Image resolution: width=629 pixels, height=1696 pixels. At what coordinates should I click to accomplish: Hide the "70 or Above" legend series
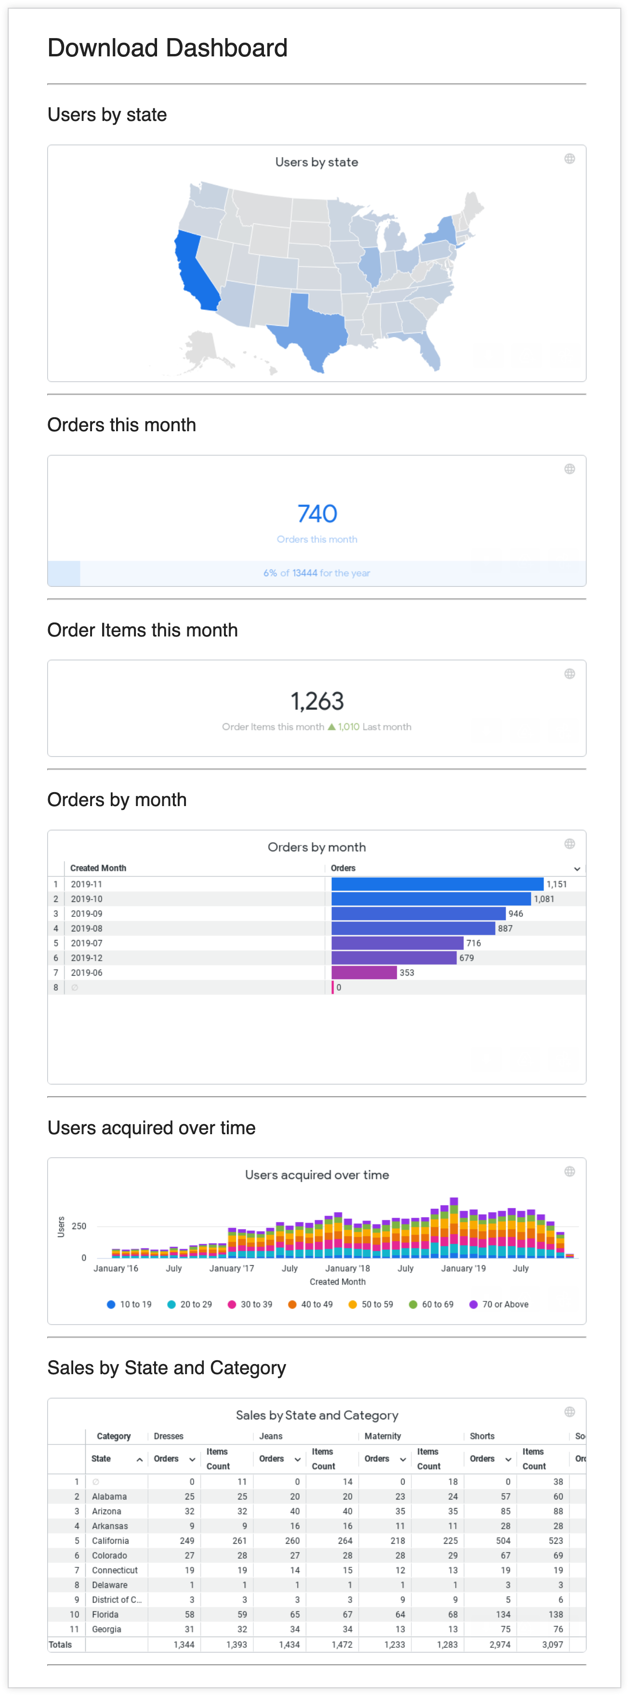click(499, 1304)
